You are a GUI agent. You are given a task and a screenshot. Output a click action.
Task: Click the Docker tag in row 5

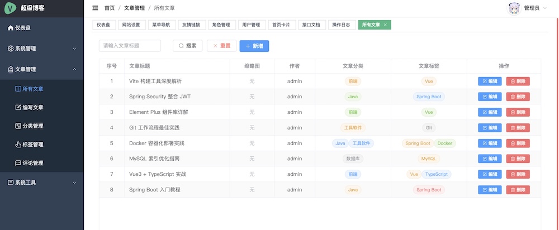coord(444,143)
